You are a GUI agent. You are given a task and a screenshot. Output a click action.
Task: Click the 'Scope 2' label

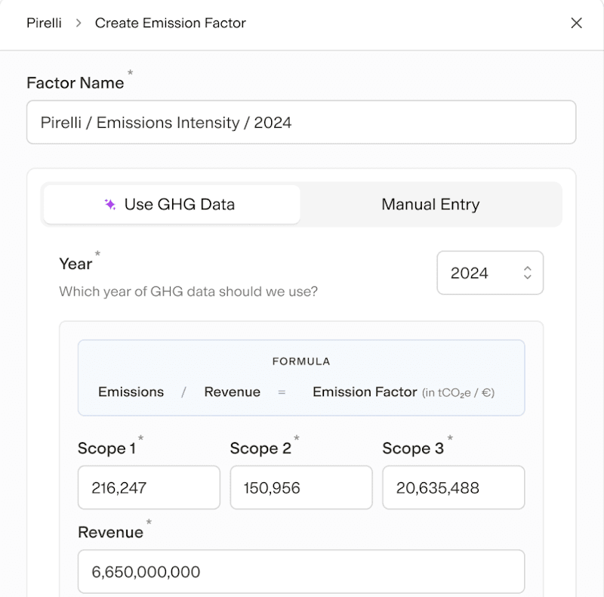click(x=260, y=448)
